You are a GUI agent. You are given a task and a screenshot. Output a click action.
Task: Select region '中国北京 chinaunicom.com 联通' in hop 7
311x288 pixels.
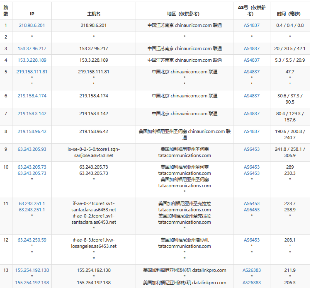(185, 114)
